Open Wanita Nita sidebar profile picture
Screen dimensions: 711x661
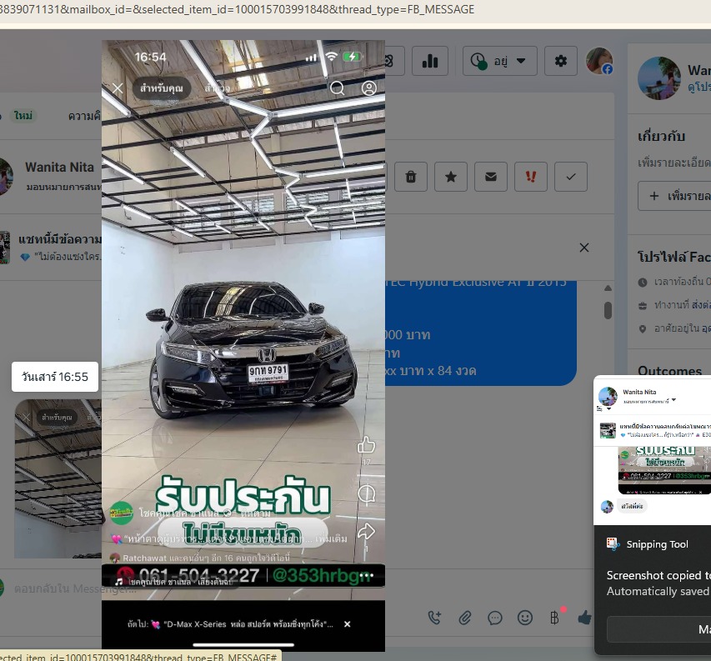pos(658,78)
